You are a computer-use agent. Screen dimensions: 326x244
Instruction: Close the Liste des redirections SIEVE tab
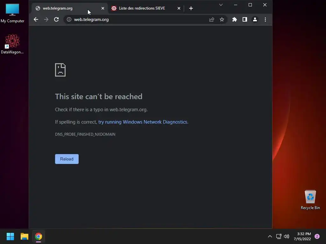[179, 8]
